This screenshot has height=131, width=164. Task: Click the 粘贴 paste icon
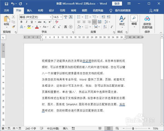click(x=7, y=19)
